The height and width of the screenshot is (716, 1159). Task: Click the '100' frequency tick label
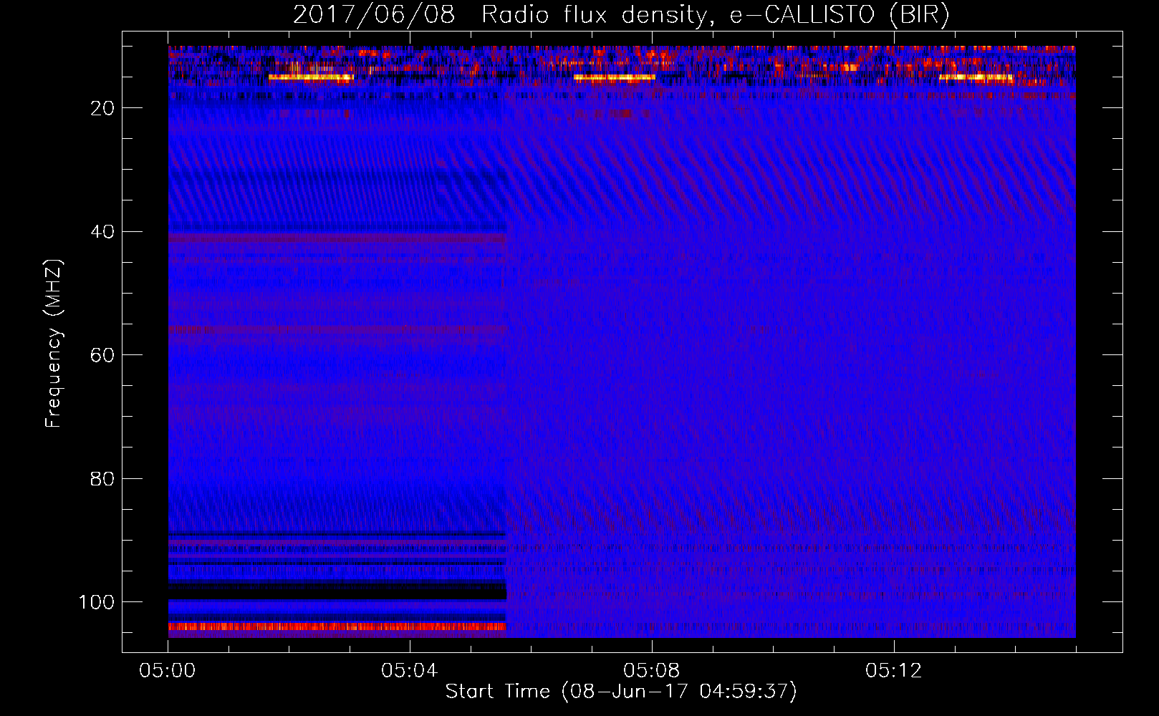[x=97, y=602]
